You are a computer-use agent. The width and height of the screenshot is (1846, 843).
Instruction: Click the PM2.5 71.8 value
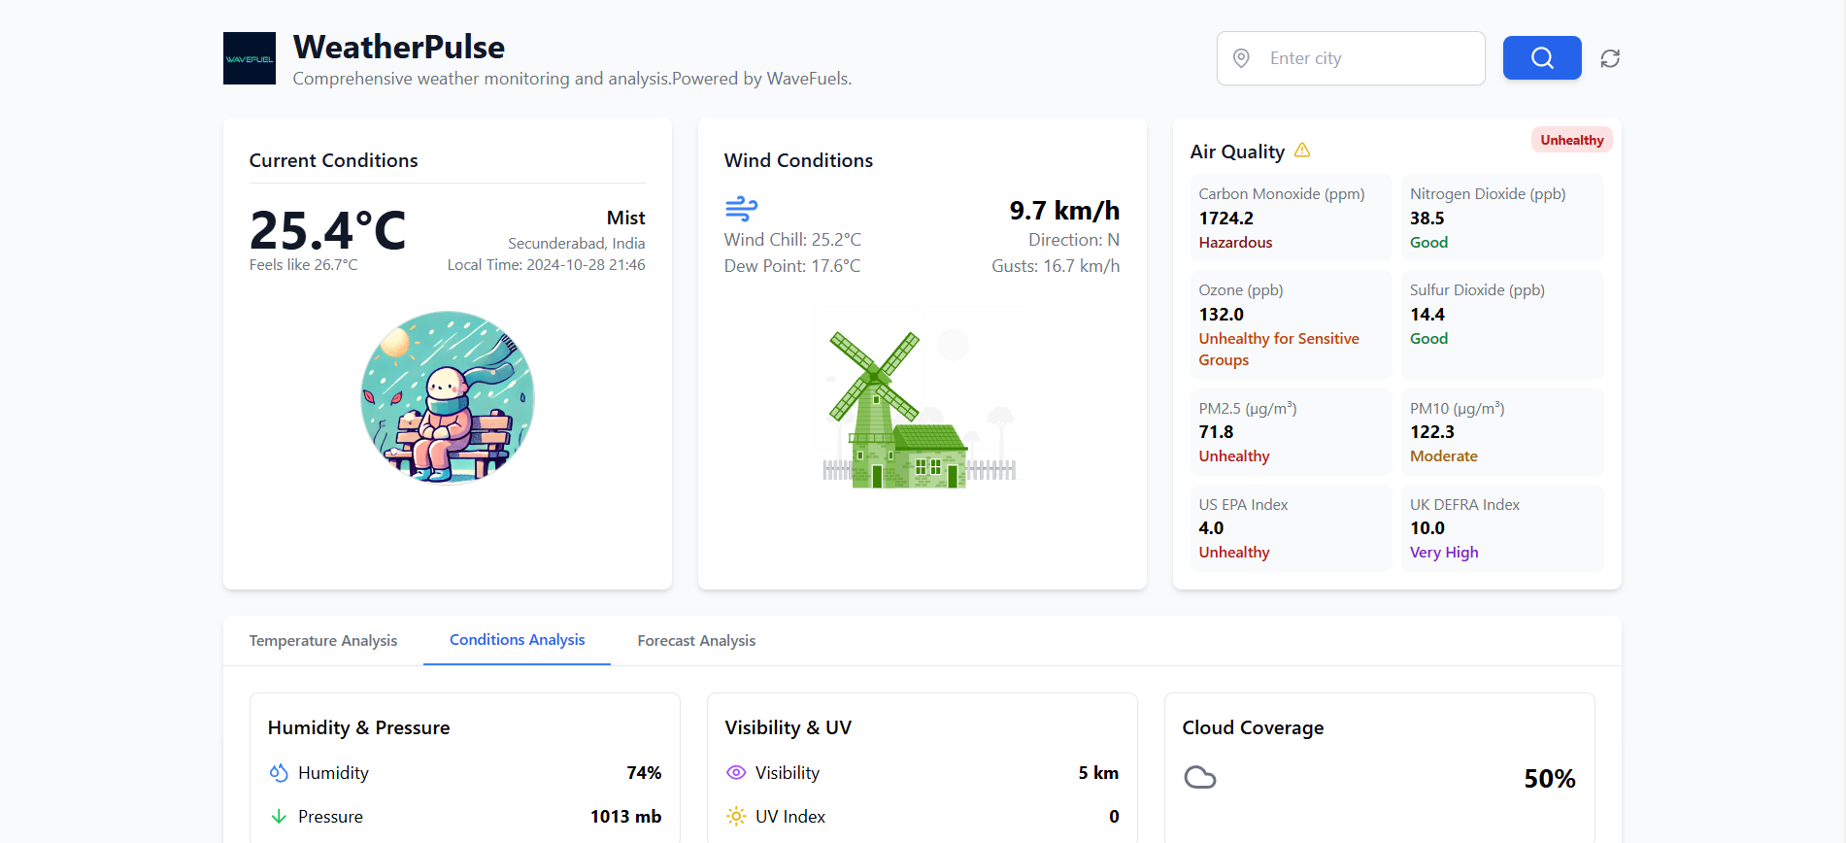point(1216,432)
